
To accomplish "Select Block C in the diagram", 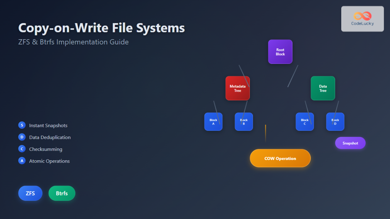I will click(305, 122).
